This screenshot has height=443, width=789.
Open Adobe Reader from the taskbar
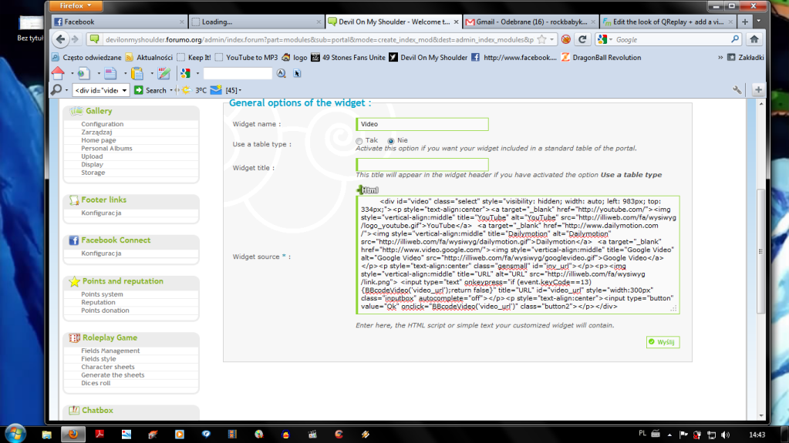(99, 434)
